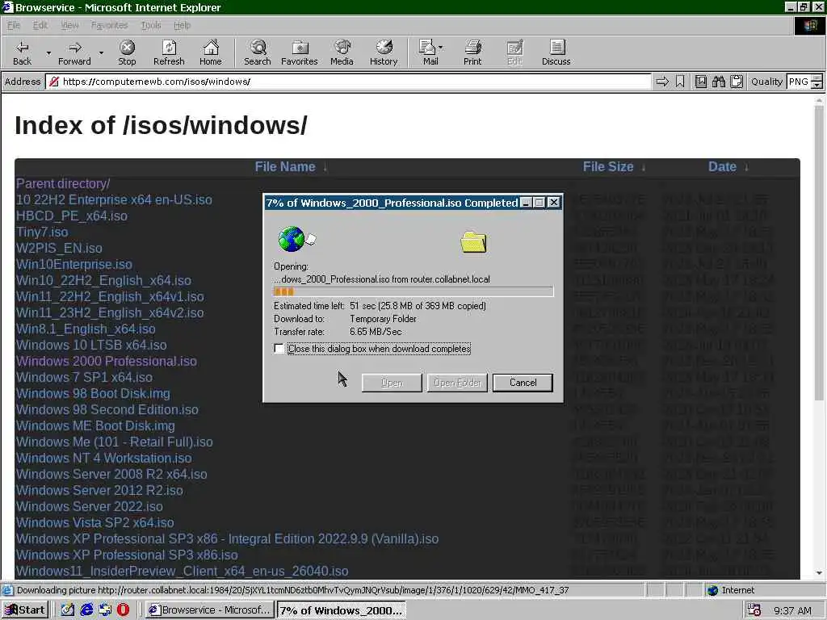
Task: Open the Tiny7.iso link
Action: (x=42, y=232)
